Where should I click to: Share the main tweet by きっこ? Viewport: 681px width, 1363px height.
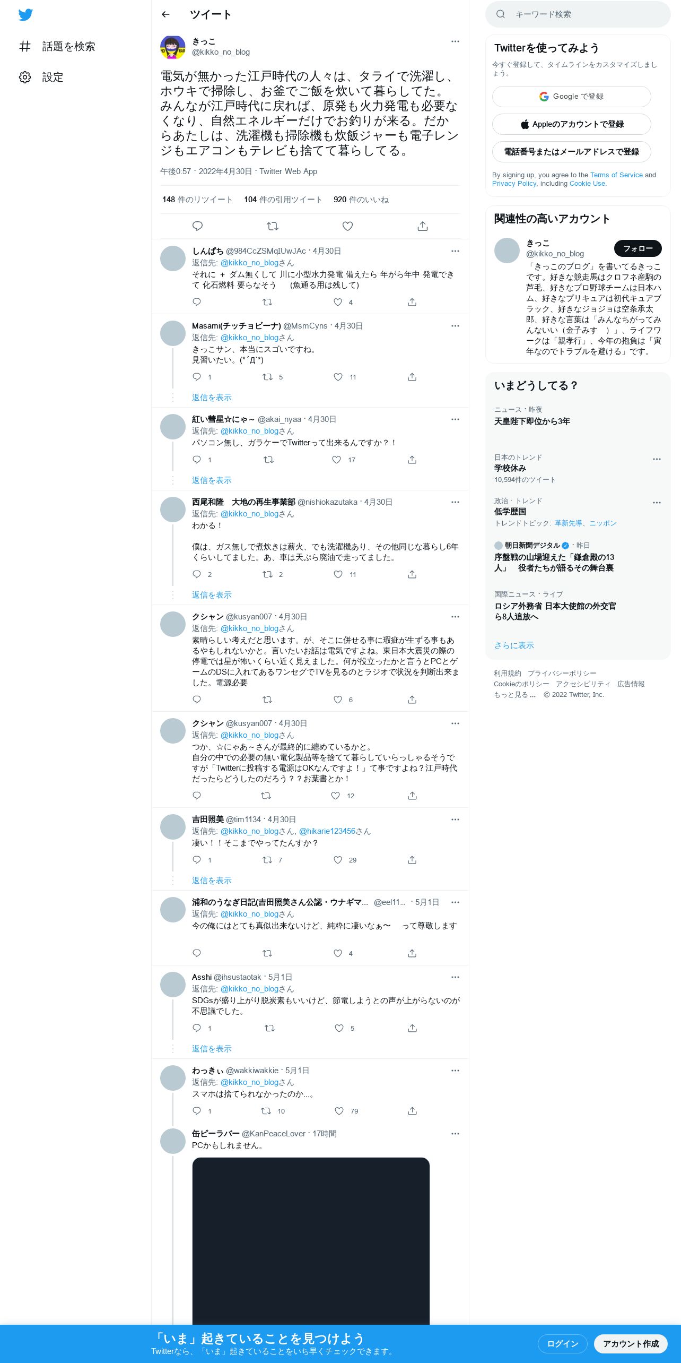(x=423, y=226)
